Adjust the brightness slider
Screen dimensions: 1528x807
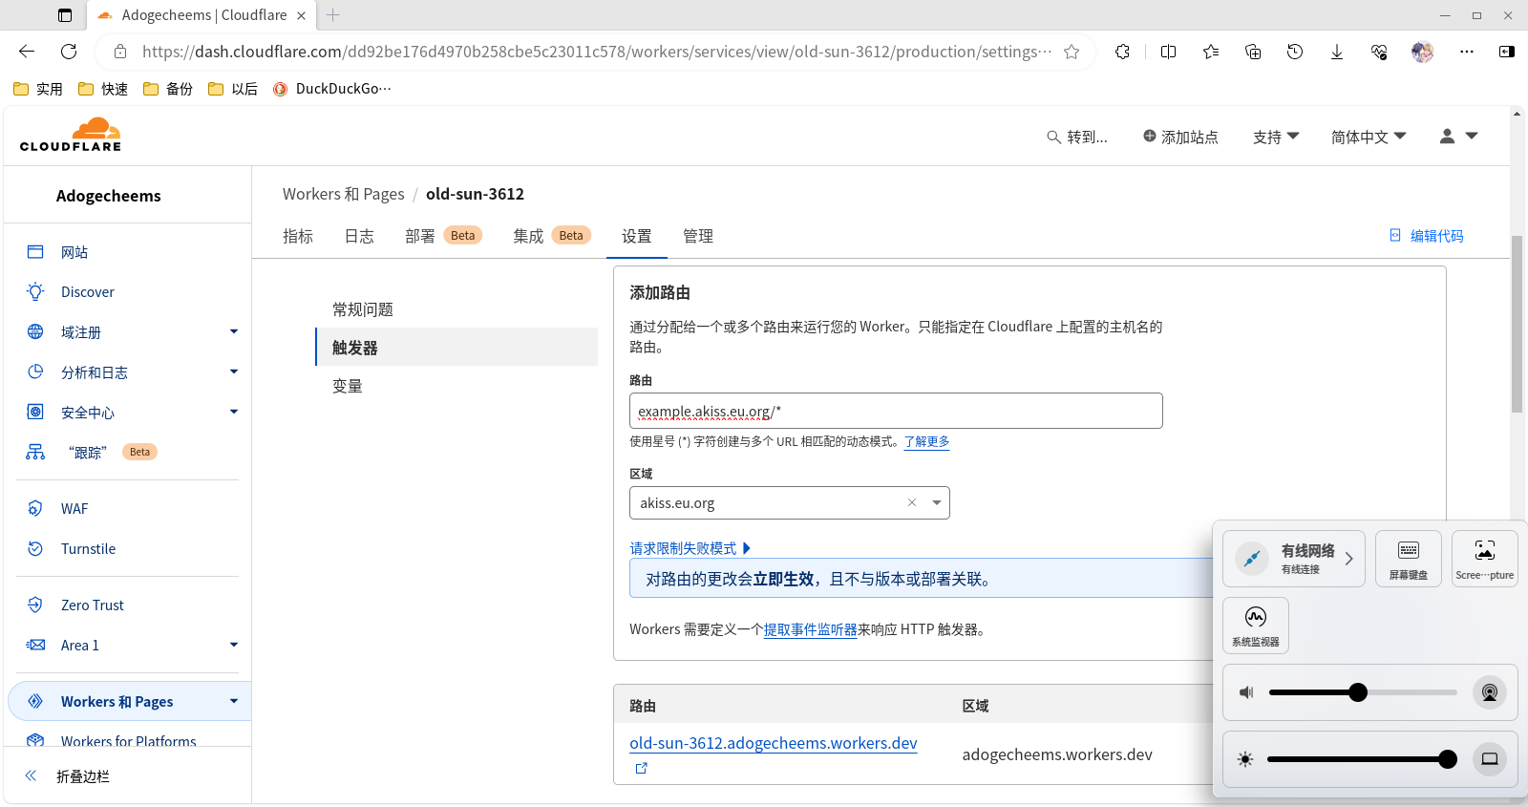tap(1362, 759)
